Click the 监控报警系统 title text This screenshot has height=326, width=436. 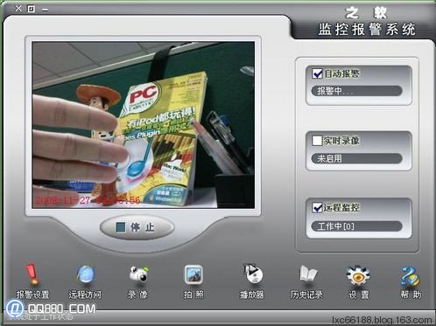[367, 29]
